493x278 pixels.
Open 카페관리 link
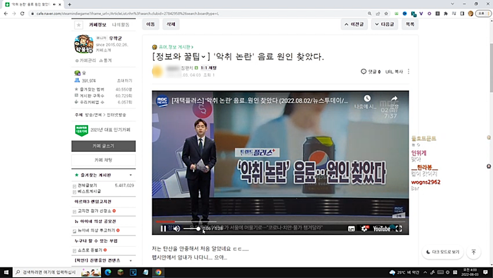click(x=86, y=60)
